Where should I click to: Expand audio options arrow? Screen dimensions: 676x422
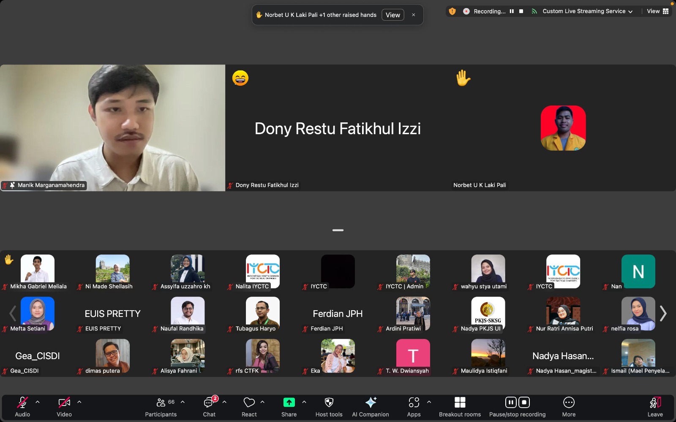38,402
